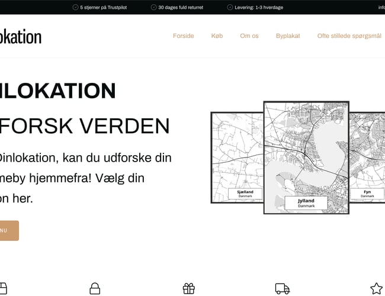The width and height of the screenshot is (385, 296).
Task: Click the delivery truck icon
Action: [x=283, y=288]
